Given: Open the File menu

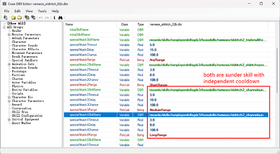Looking at the screenshot, I should coord(6,11).
